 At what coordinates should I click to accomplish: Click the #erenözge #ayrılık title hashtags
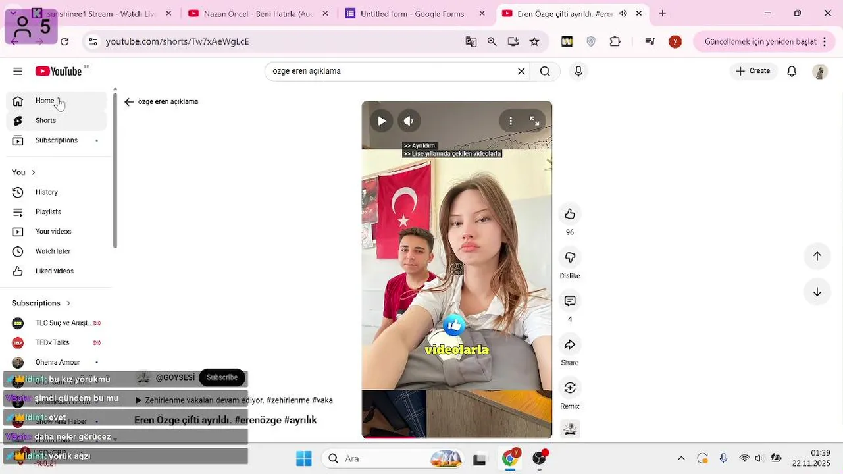[x=275, y=420]
